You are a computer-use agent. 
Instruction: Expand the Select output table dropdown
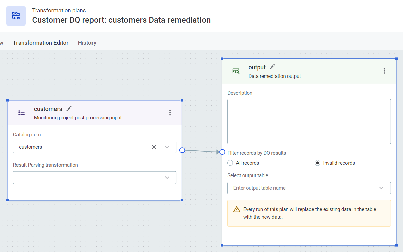tap(381, 188)
